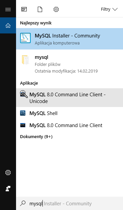Click the mysql folder icon

click(25, 60)
